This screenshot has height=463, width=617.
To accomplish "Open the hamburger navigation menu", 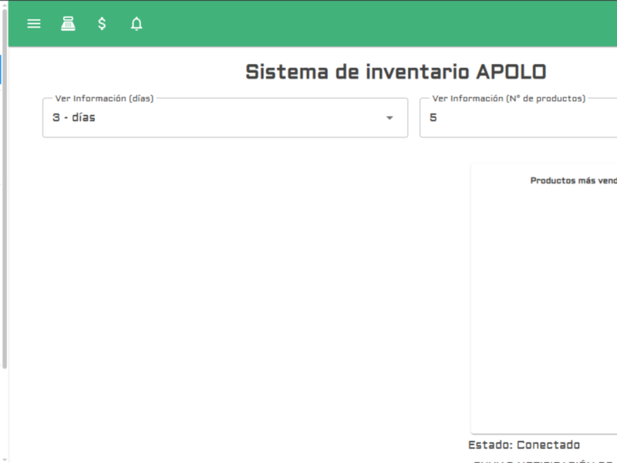I will click(33, 23).
